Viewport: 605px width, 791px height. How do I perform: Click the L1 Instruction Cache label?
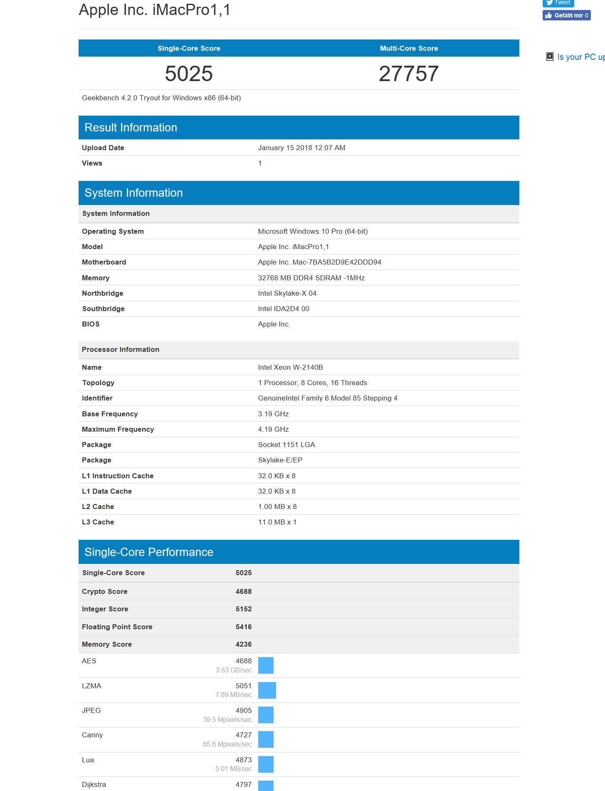tap(118, 476)
